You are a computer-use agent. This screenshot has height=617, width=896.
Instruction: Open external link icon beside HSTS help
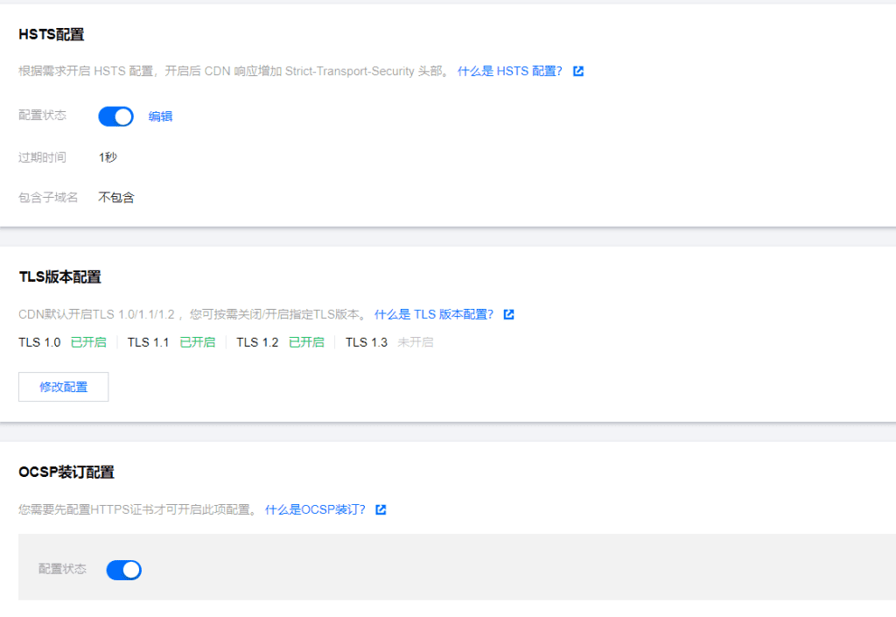578,71
